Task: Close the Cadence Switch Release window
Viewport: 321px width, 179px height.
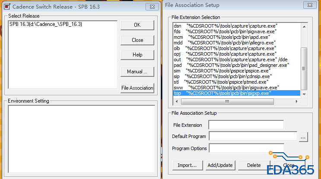Action: 152,7
